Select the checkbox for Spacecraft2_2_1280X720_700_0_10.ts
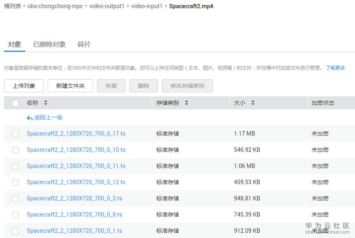Viewport: 355px width, 238px height. 15,150
